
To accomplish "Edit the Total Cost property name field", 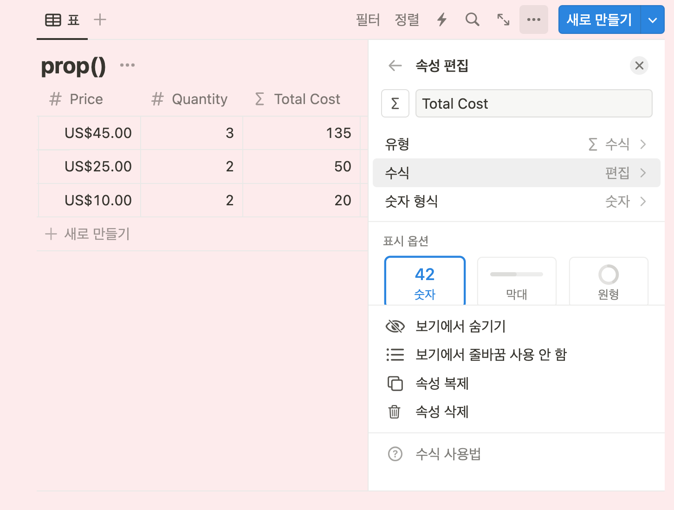I will click(534, 103).
